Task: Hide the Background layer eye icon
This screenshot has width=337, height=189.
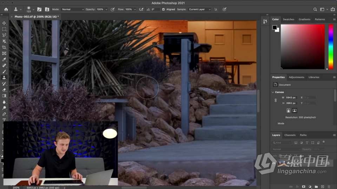Action: pyautogui.click(x=273, y=163)
